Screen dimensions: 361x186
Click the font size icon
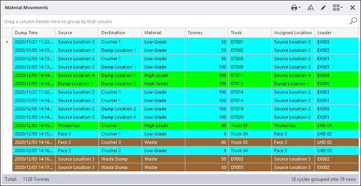(311, 8)
